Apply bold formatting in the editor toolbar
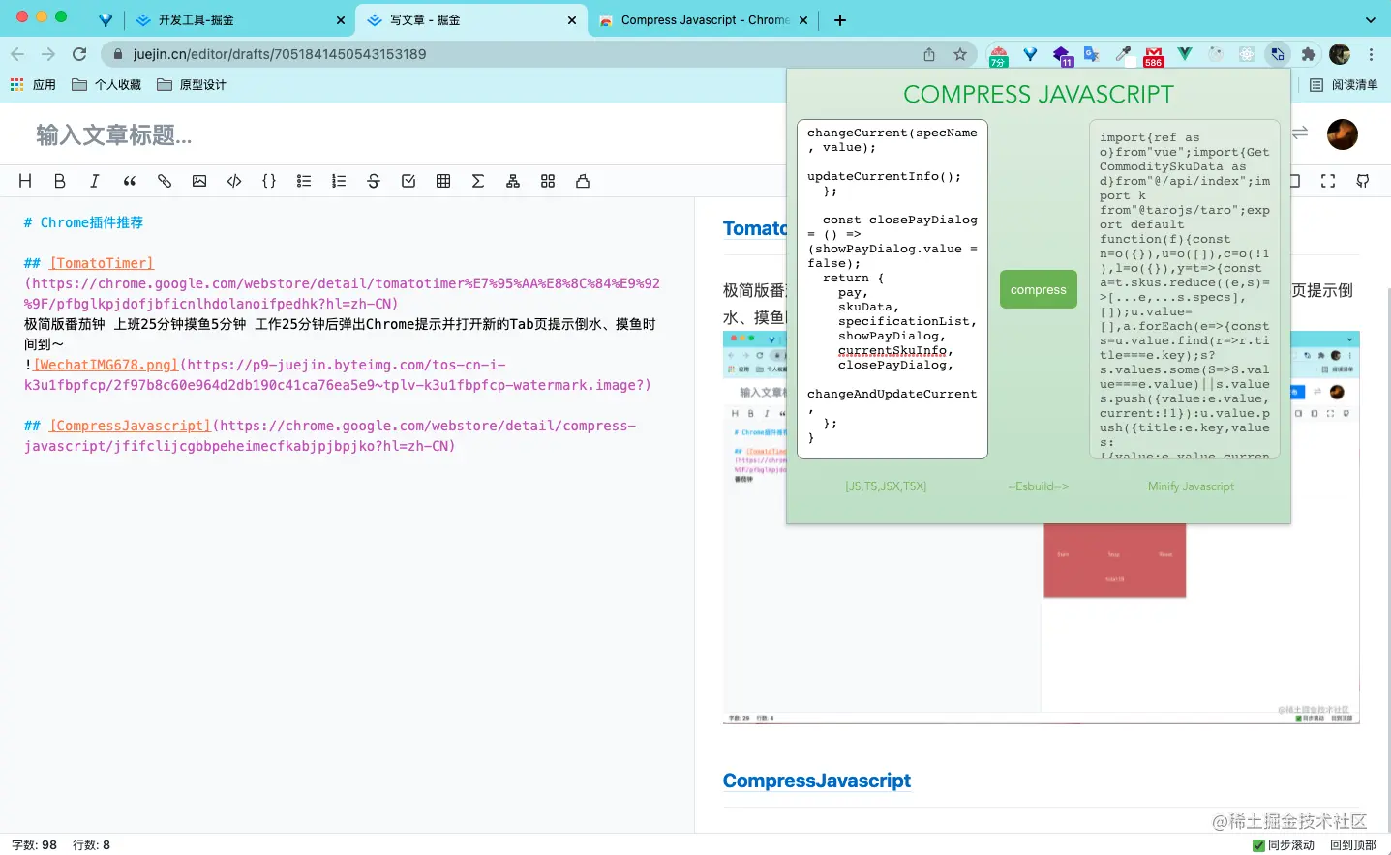This screenshot has width=1391, height=855. [60, 181]
